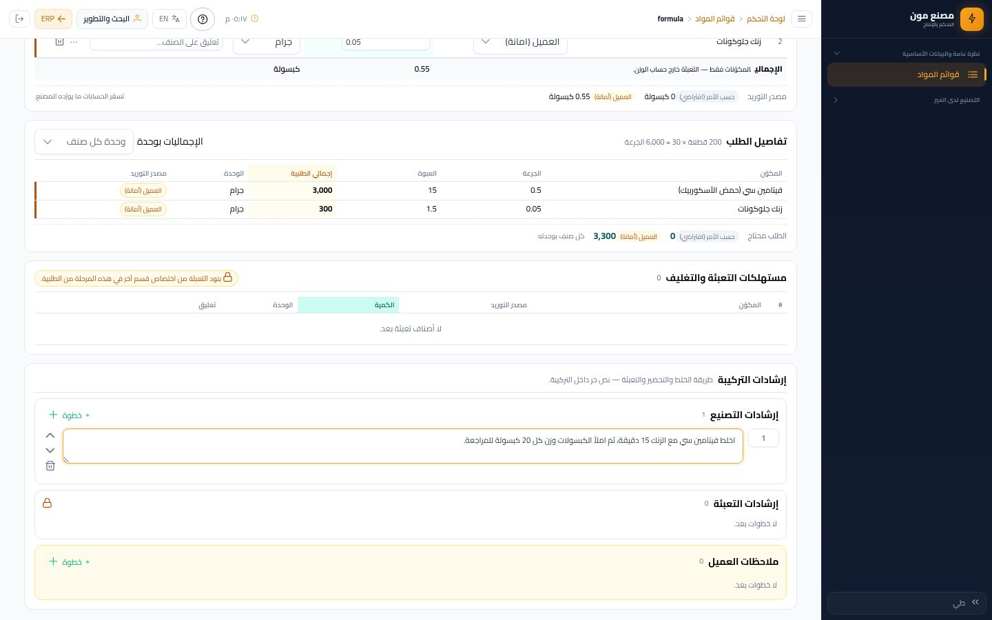
Task: Click the 3,300 required order total
Action: [x=604, y=236]
